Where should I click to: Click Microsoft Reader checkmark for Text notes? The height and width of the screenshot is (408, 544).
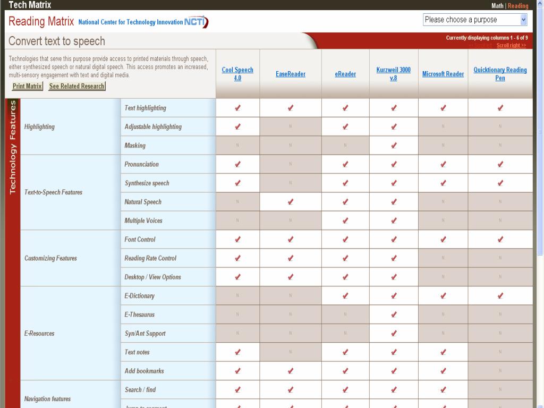[444, 352]
